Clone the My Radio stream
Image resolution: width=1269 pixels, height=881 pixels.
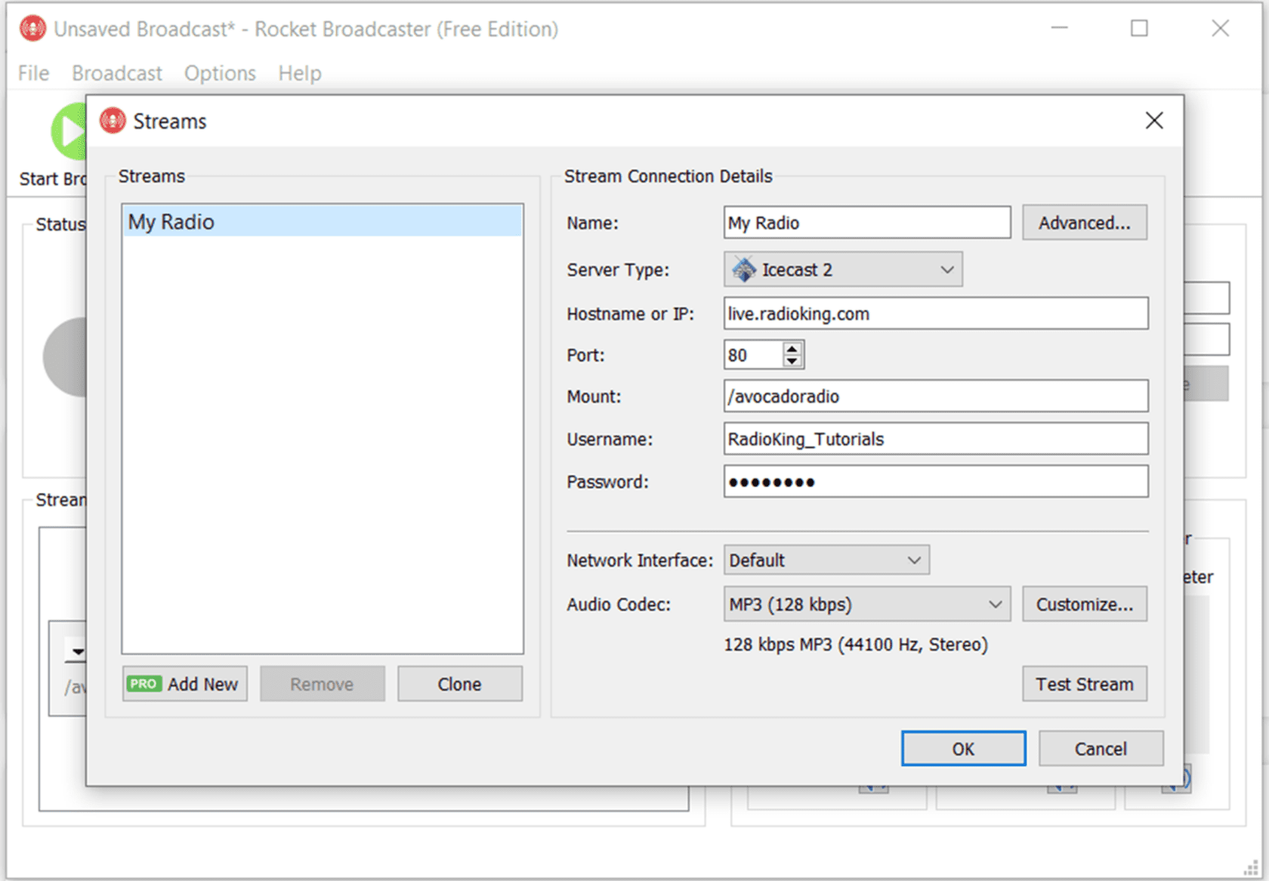459,683
